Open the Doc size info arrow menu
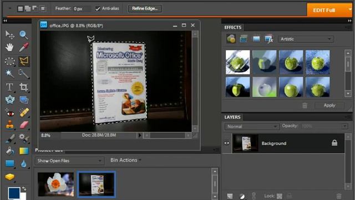Viewport: 355px width, 200px height. (x=139, y=136)
